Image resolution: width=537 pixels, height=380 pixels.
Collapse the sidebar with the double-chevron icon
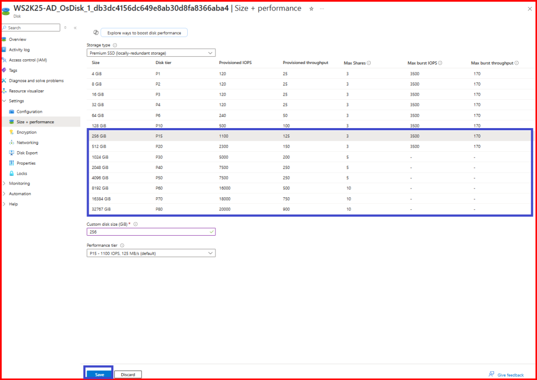click(75, 28)
